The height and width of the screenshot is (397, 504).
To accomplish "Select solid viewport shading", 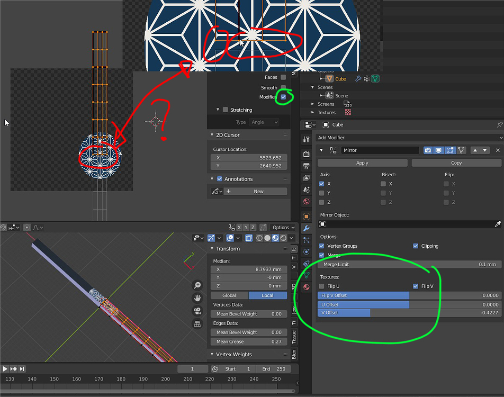I will (267, 238).
